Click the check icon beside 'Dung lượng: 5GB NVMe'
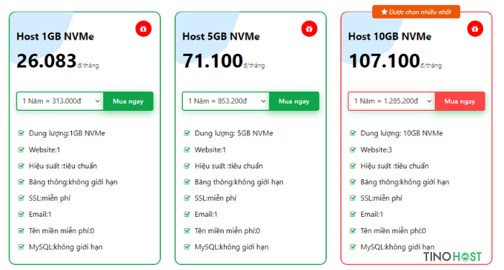 [x=187, y=133]
